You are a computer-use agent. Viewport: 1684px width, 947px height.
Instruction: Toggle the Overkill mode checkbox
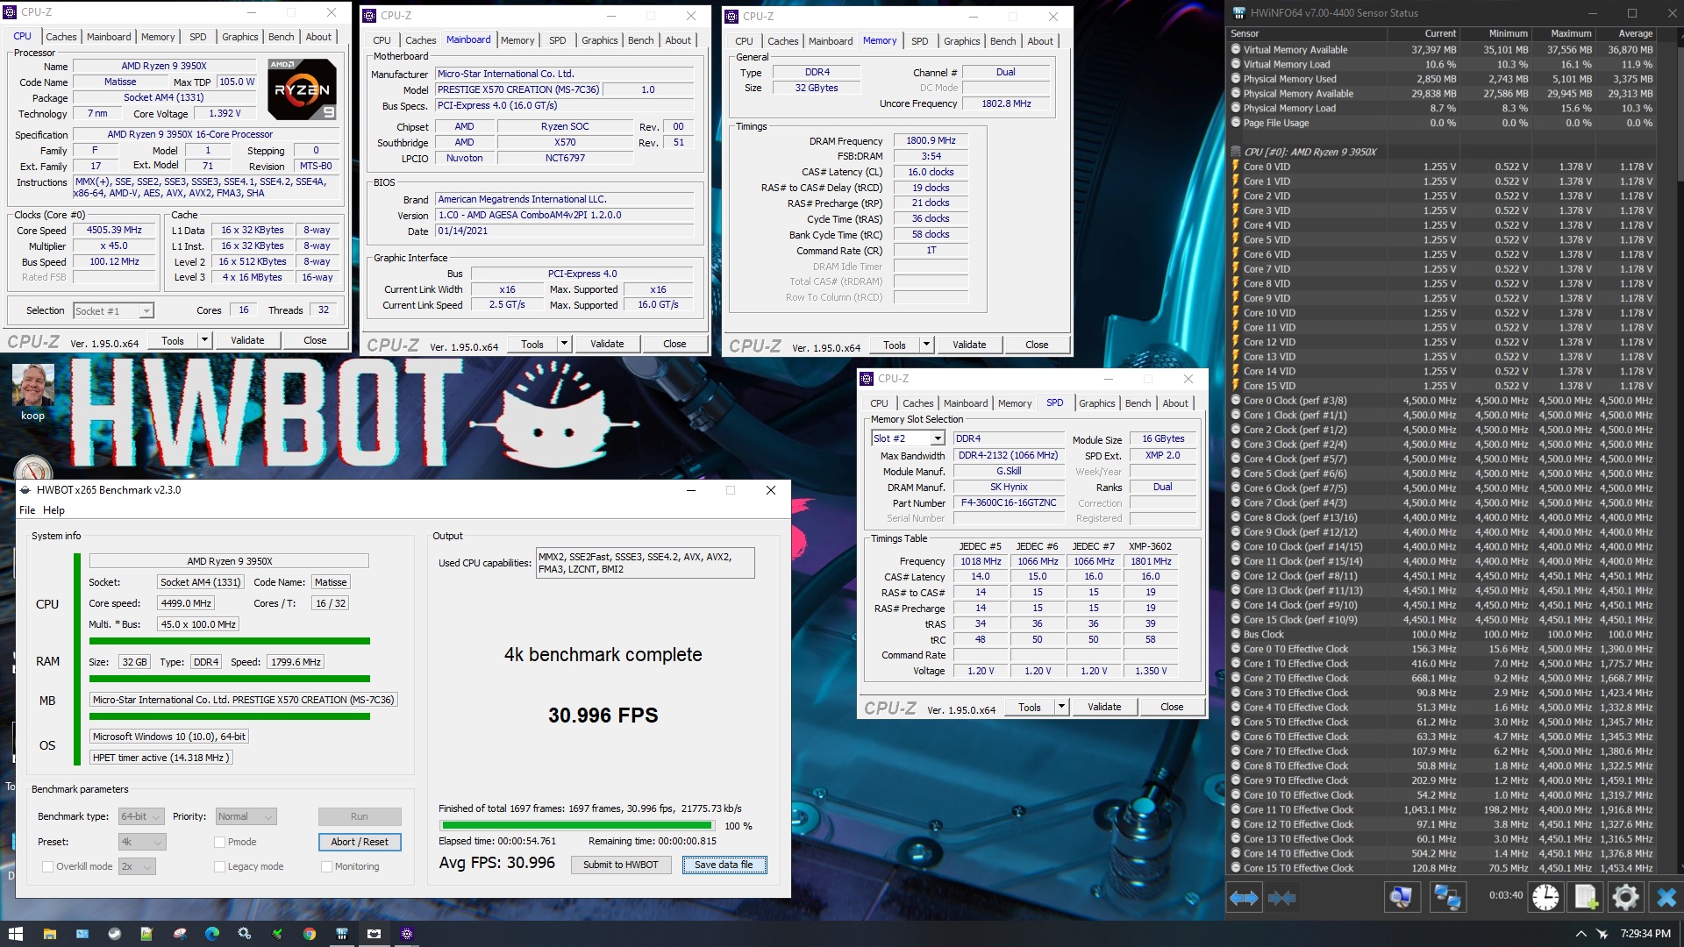tap(48, 866)
